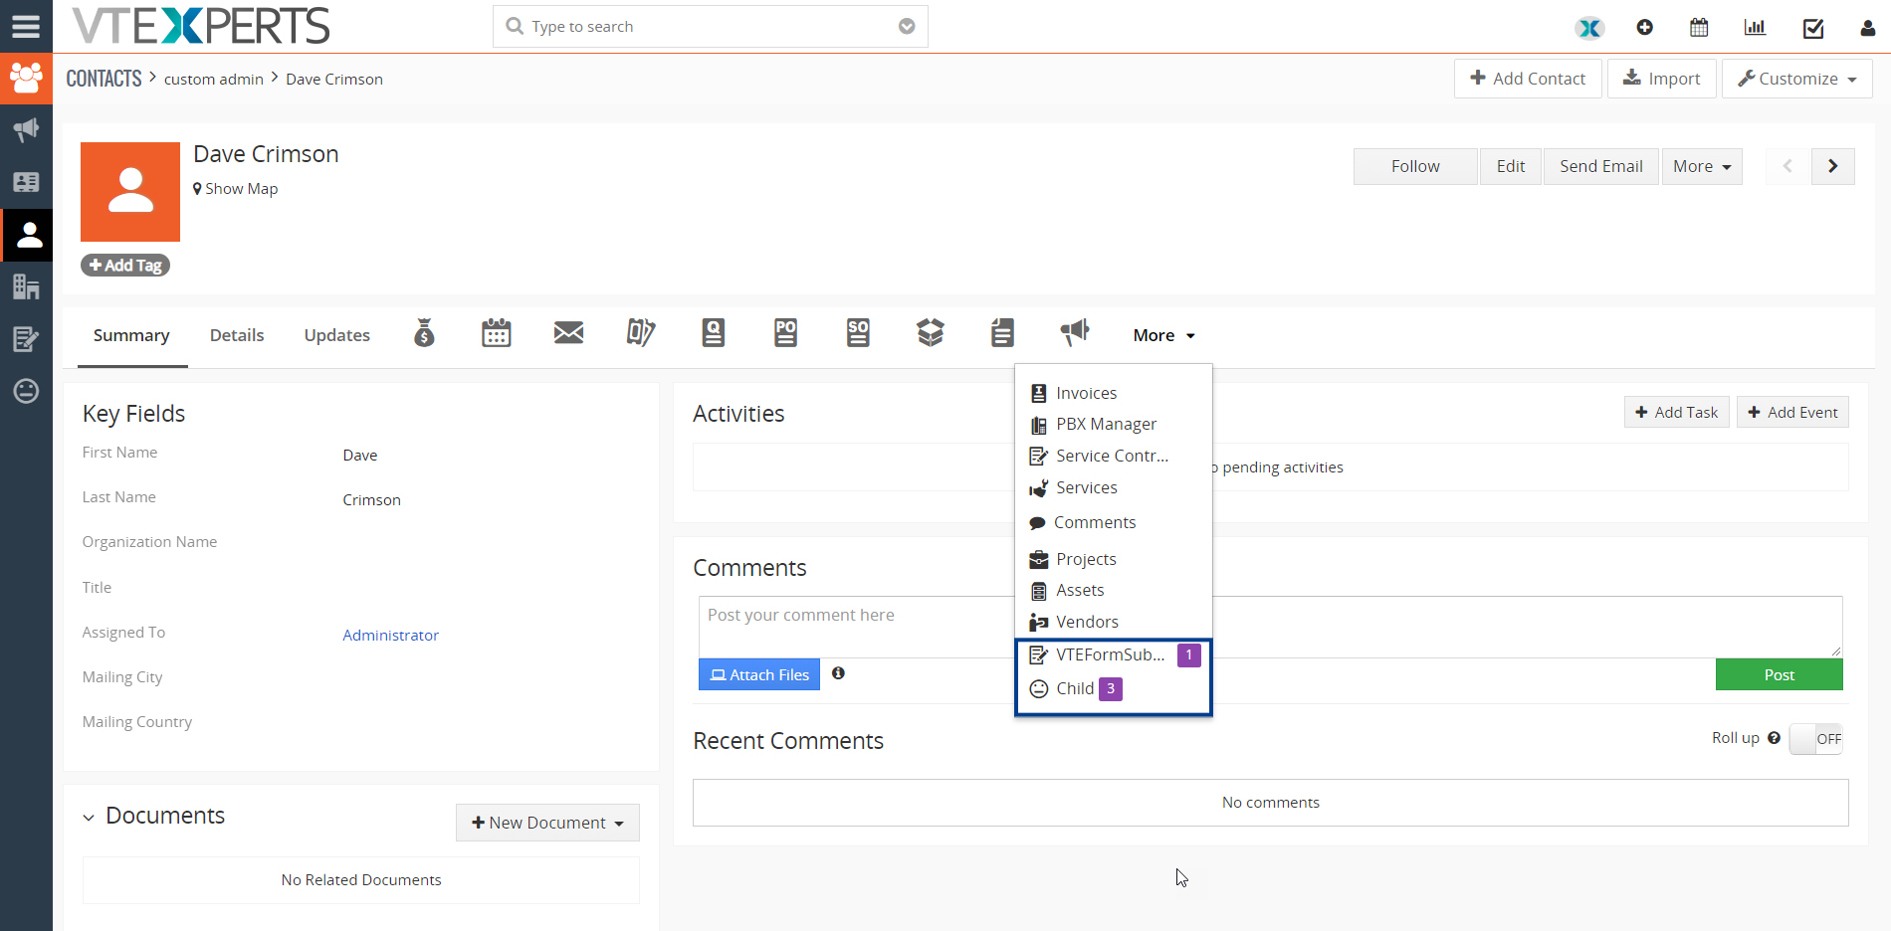Toggle the Roll up OFF switch
Viewport: 1891px width, 931px height.
tap(1816, 739)
